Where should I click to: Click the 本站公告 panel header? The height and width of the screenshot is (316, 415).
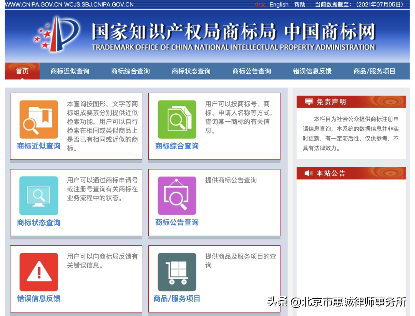pos(351,173)
